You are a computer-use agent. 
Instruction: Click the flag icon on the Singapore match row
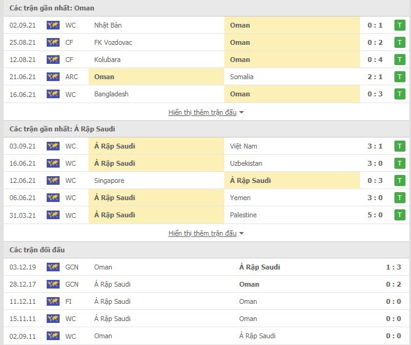[x=53, y=180]
